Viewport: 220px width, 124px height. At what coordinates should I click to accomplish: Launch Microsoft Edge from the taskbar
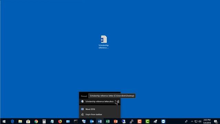[x=12, y=121]
